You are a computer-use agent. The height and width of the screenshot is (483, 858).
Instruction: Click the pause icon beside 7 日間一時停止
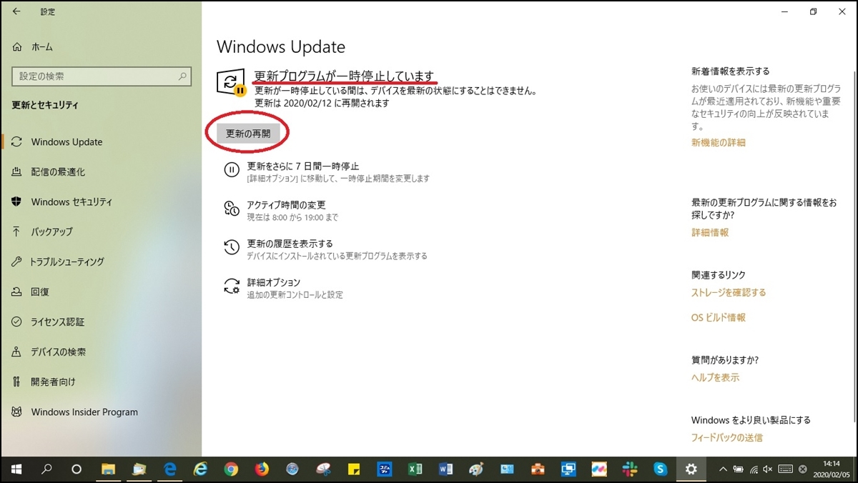232,170
